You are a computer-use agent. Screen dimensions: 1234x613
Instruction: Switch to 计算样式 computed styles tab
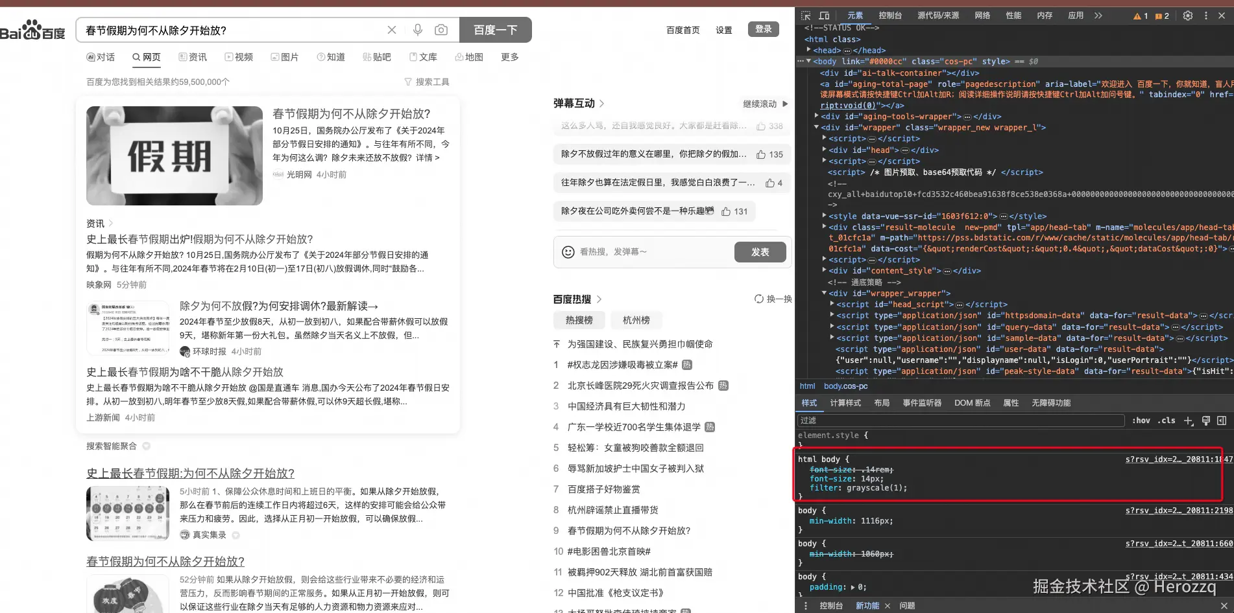point(845,403)
